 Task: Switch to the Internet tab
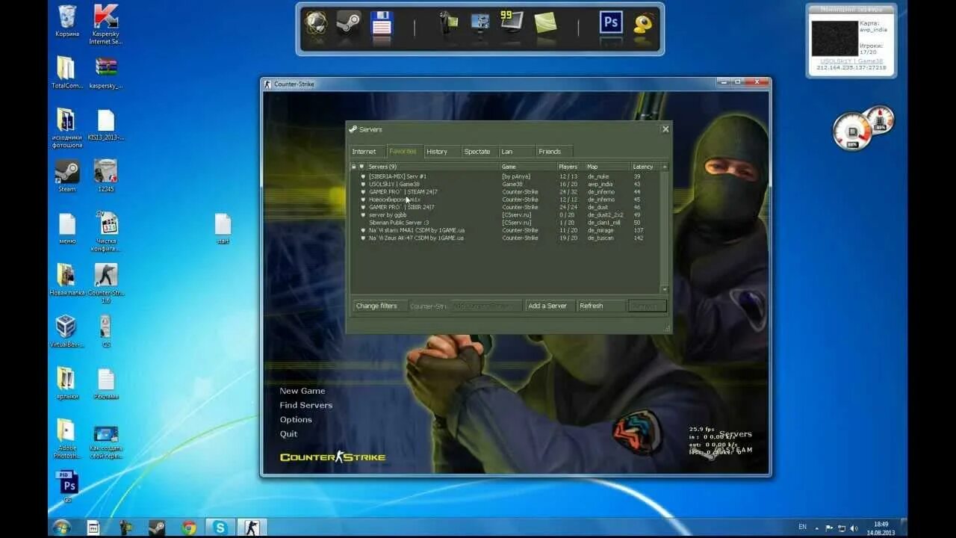[367, 152]
